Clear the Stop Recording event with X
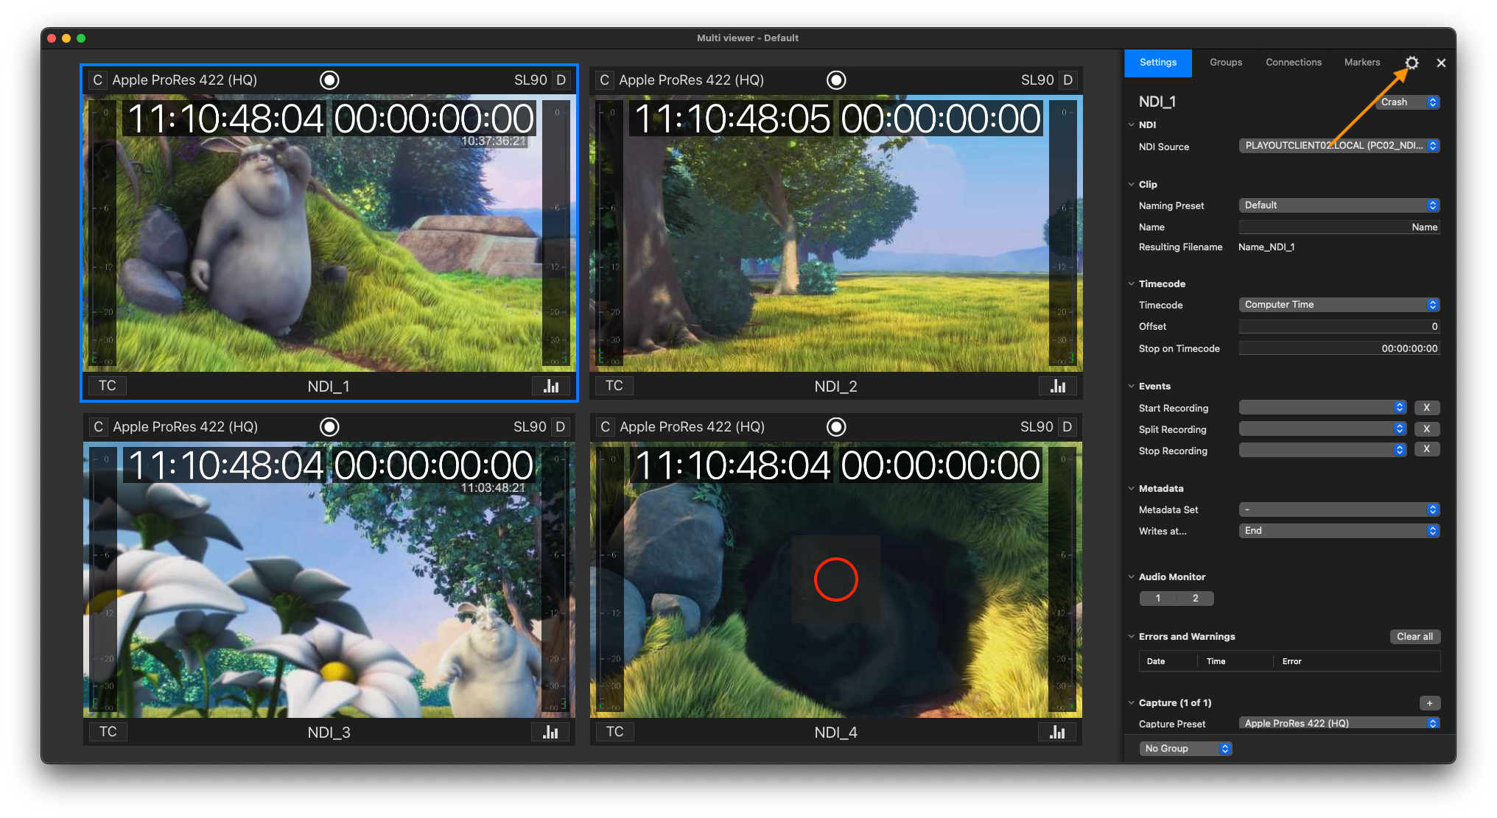 pyautogui.click(x=1427, y=449)
